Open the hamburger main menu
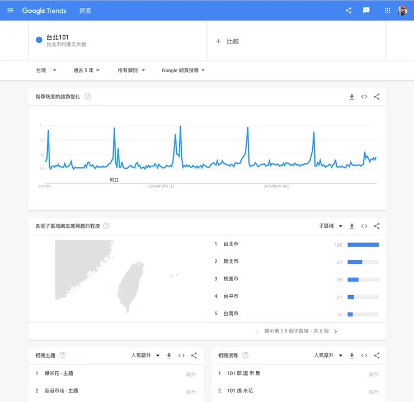Image resolution: width=414 pixels, height=402 pixels. click(x=10, y=11)
